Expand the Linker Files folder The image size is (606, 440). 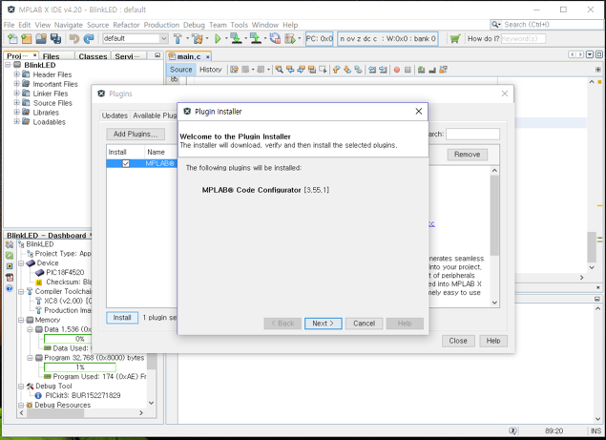coord(16,94)
